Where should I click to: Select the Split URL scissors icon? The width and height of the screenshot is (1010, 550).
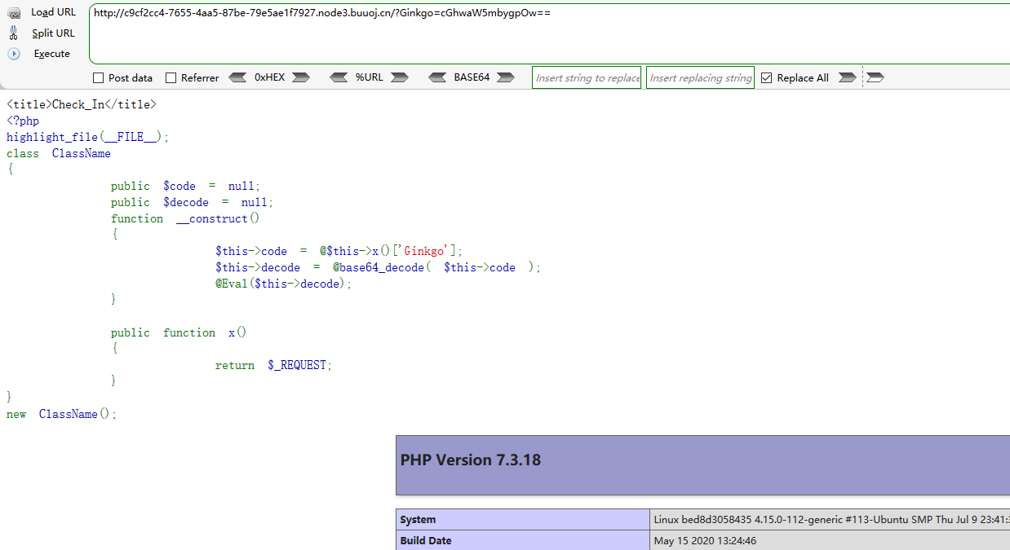pyautogui.click(x=13, y=33)
